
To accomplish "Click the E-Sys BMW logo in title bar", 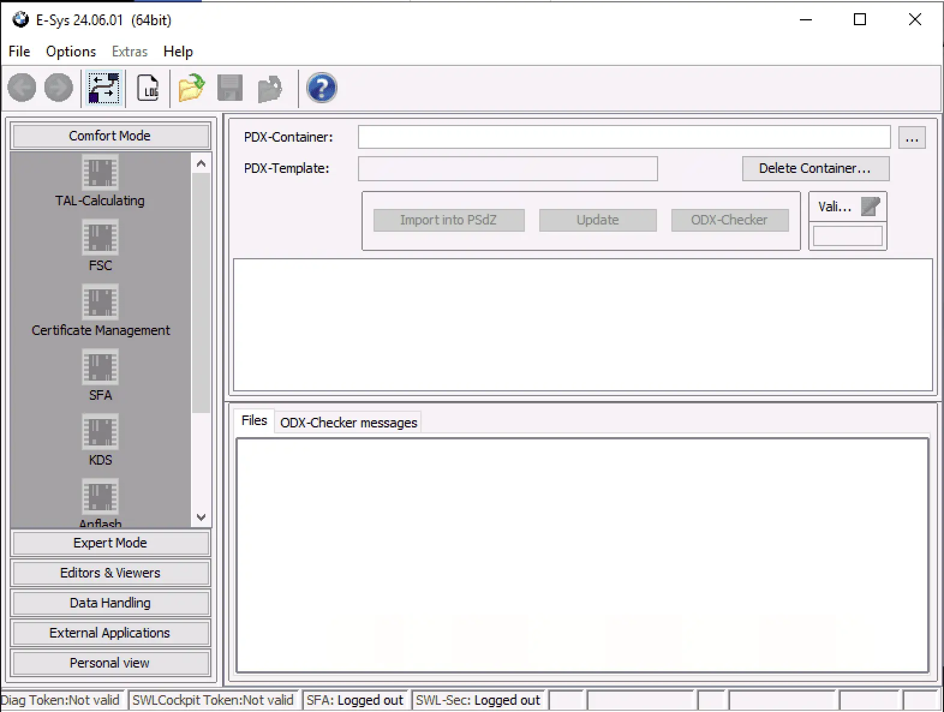I will coord(20,20).
